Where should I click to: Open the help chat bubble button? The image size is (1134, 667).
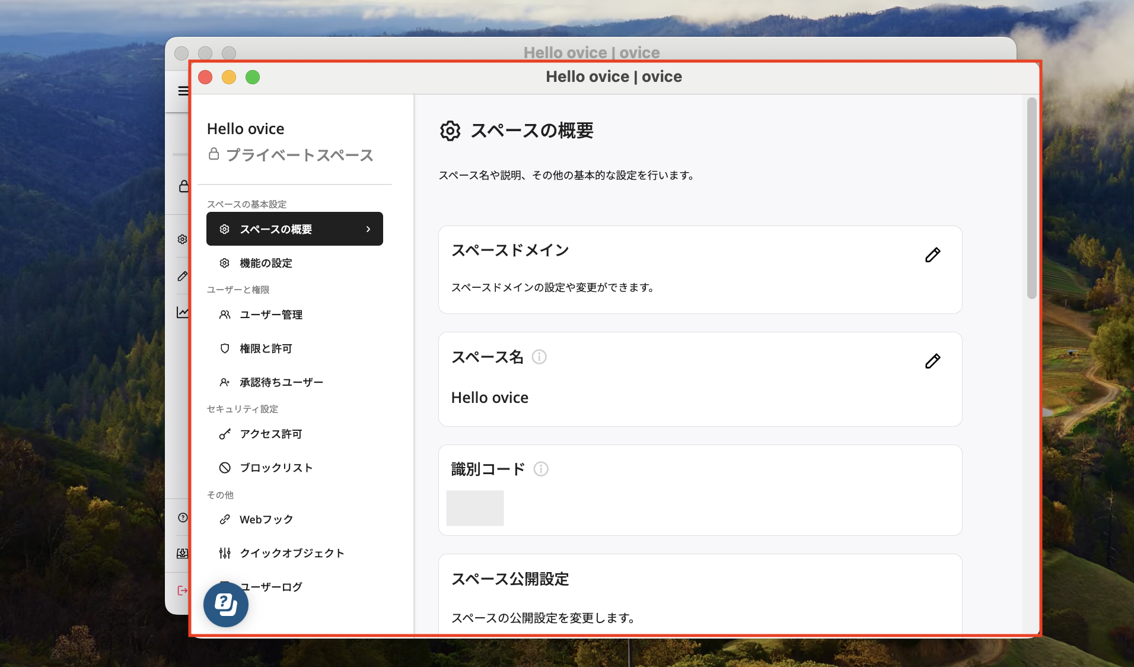[226, 605]
